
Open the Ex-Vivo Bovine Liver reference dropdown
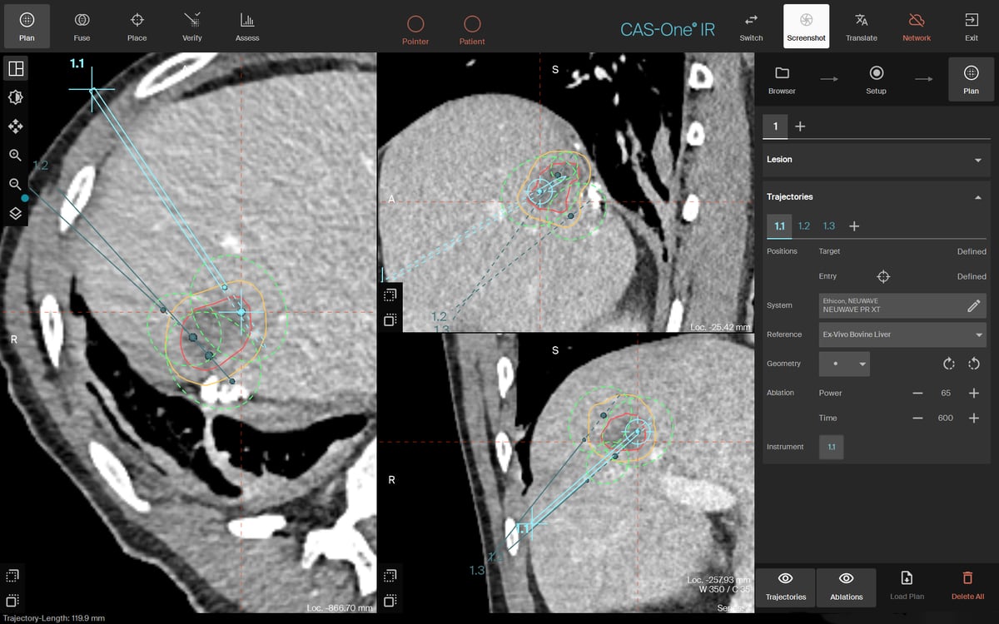[902, 334]
